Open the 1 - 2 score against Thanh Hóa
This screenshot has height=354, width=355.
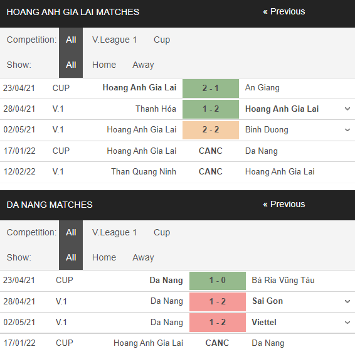(x=211, y=109)
